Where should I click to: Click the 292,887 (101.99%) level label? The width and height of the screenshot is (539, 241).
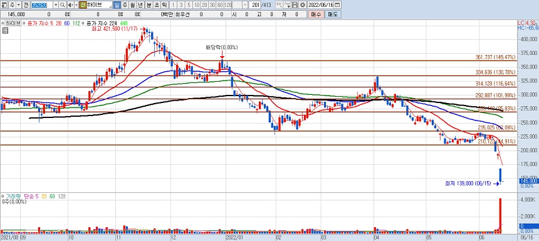coord(496,96)
